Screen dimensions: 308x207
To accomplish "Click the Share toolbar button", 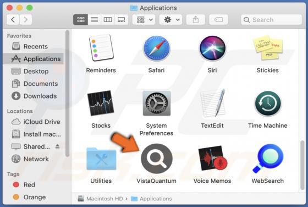I will tap(195, 20).
